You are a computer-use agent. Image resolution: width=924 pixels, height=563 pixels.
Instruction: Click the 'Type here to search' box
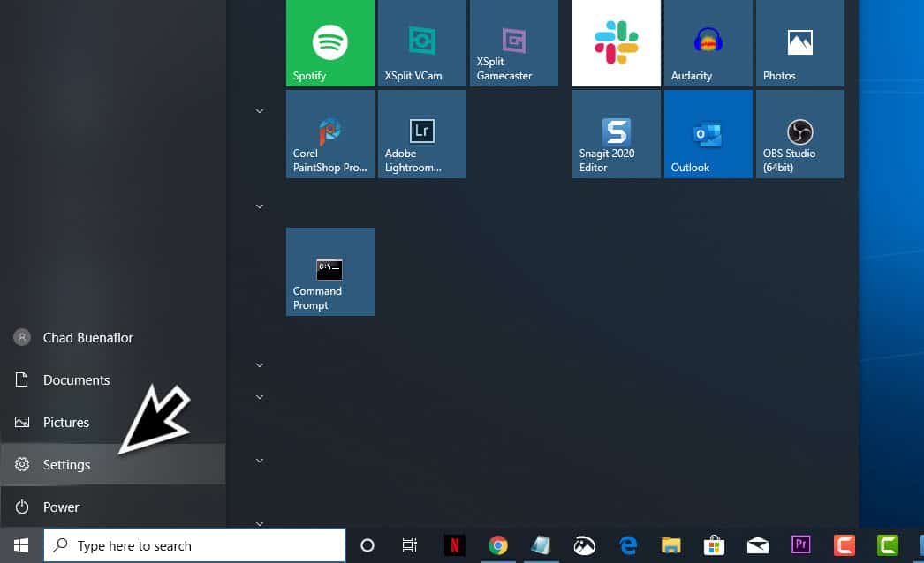click(194, 546)
